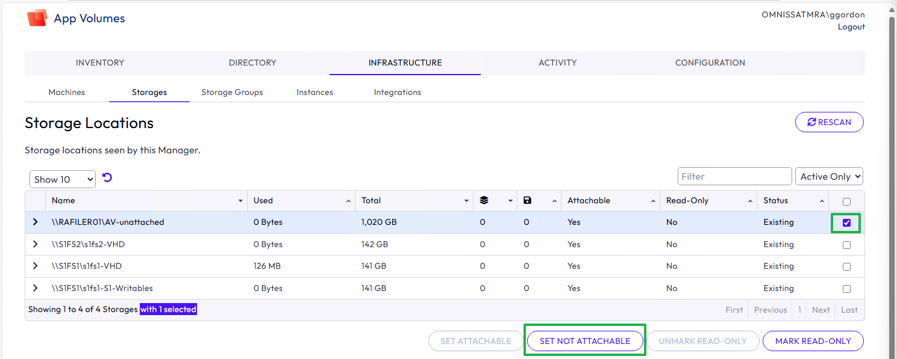Click the SET NOT ATTACHABLE button
Viewport: 897px width, 359px height.
coord(585,341)
